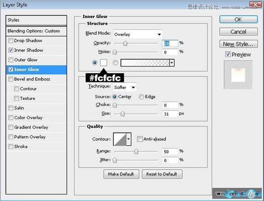264x201 pixels.
Task: Click the Reset to Default button
Action: (162, 174)
